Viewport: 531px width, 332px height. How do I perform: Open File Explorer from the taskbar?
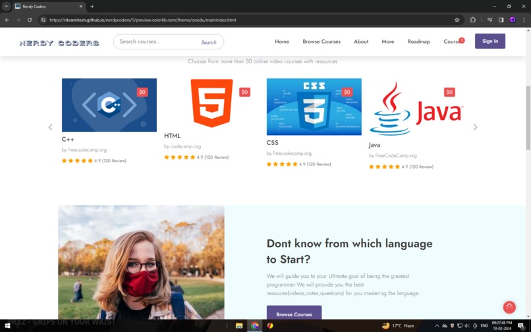(239, 326)
